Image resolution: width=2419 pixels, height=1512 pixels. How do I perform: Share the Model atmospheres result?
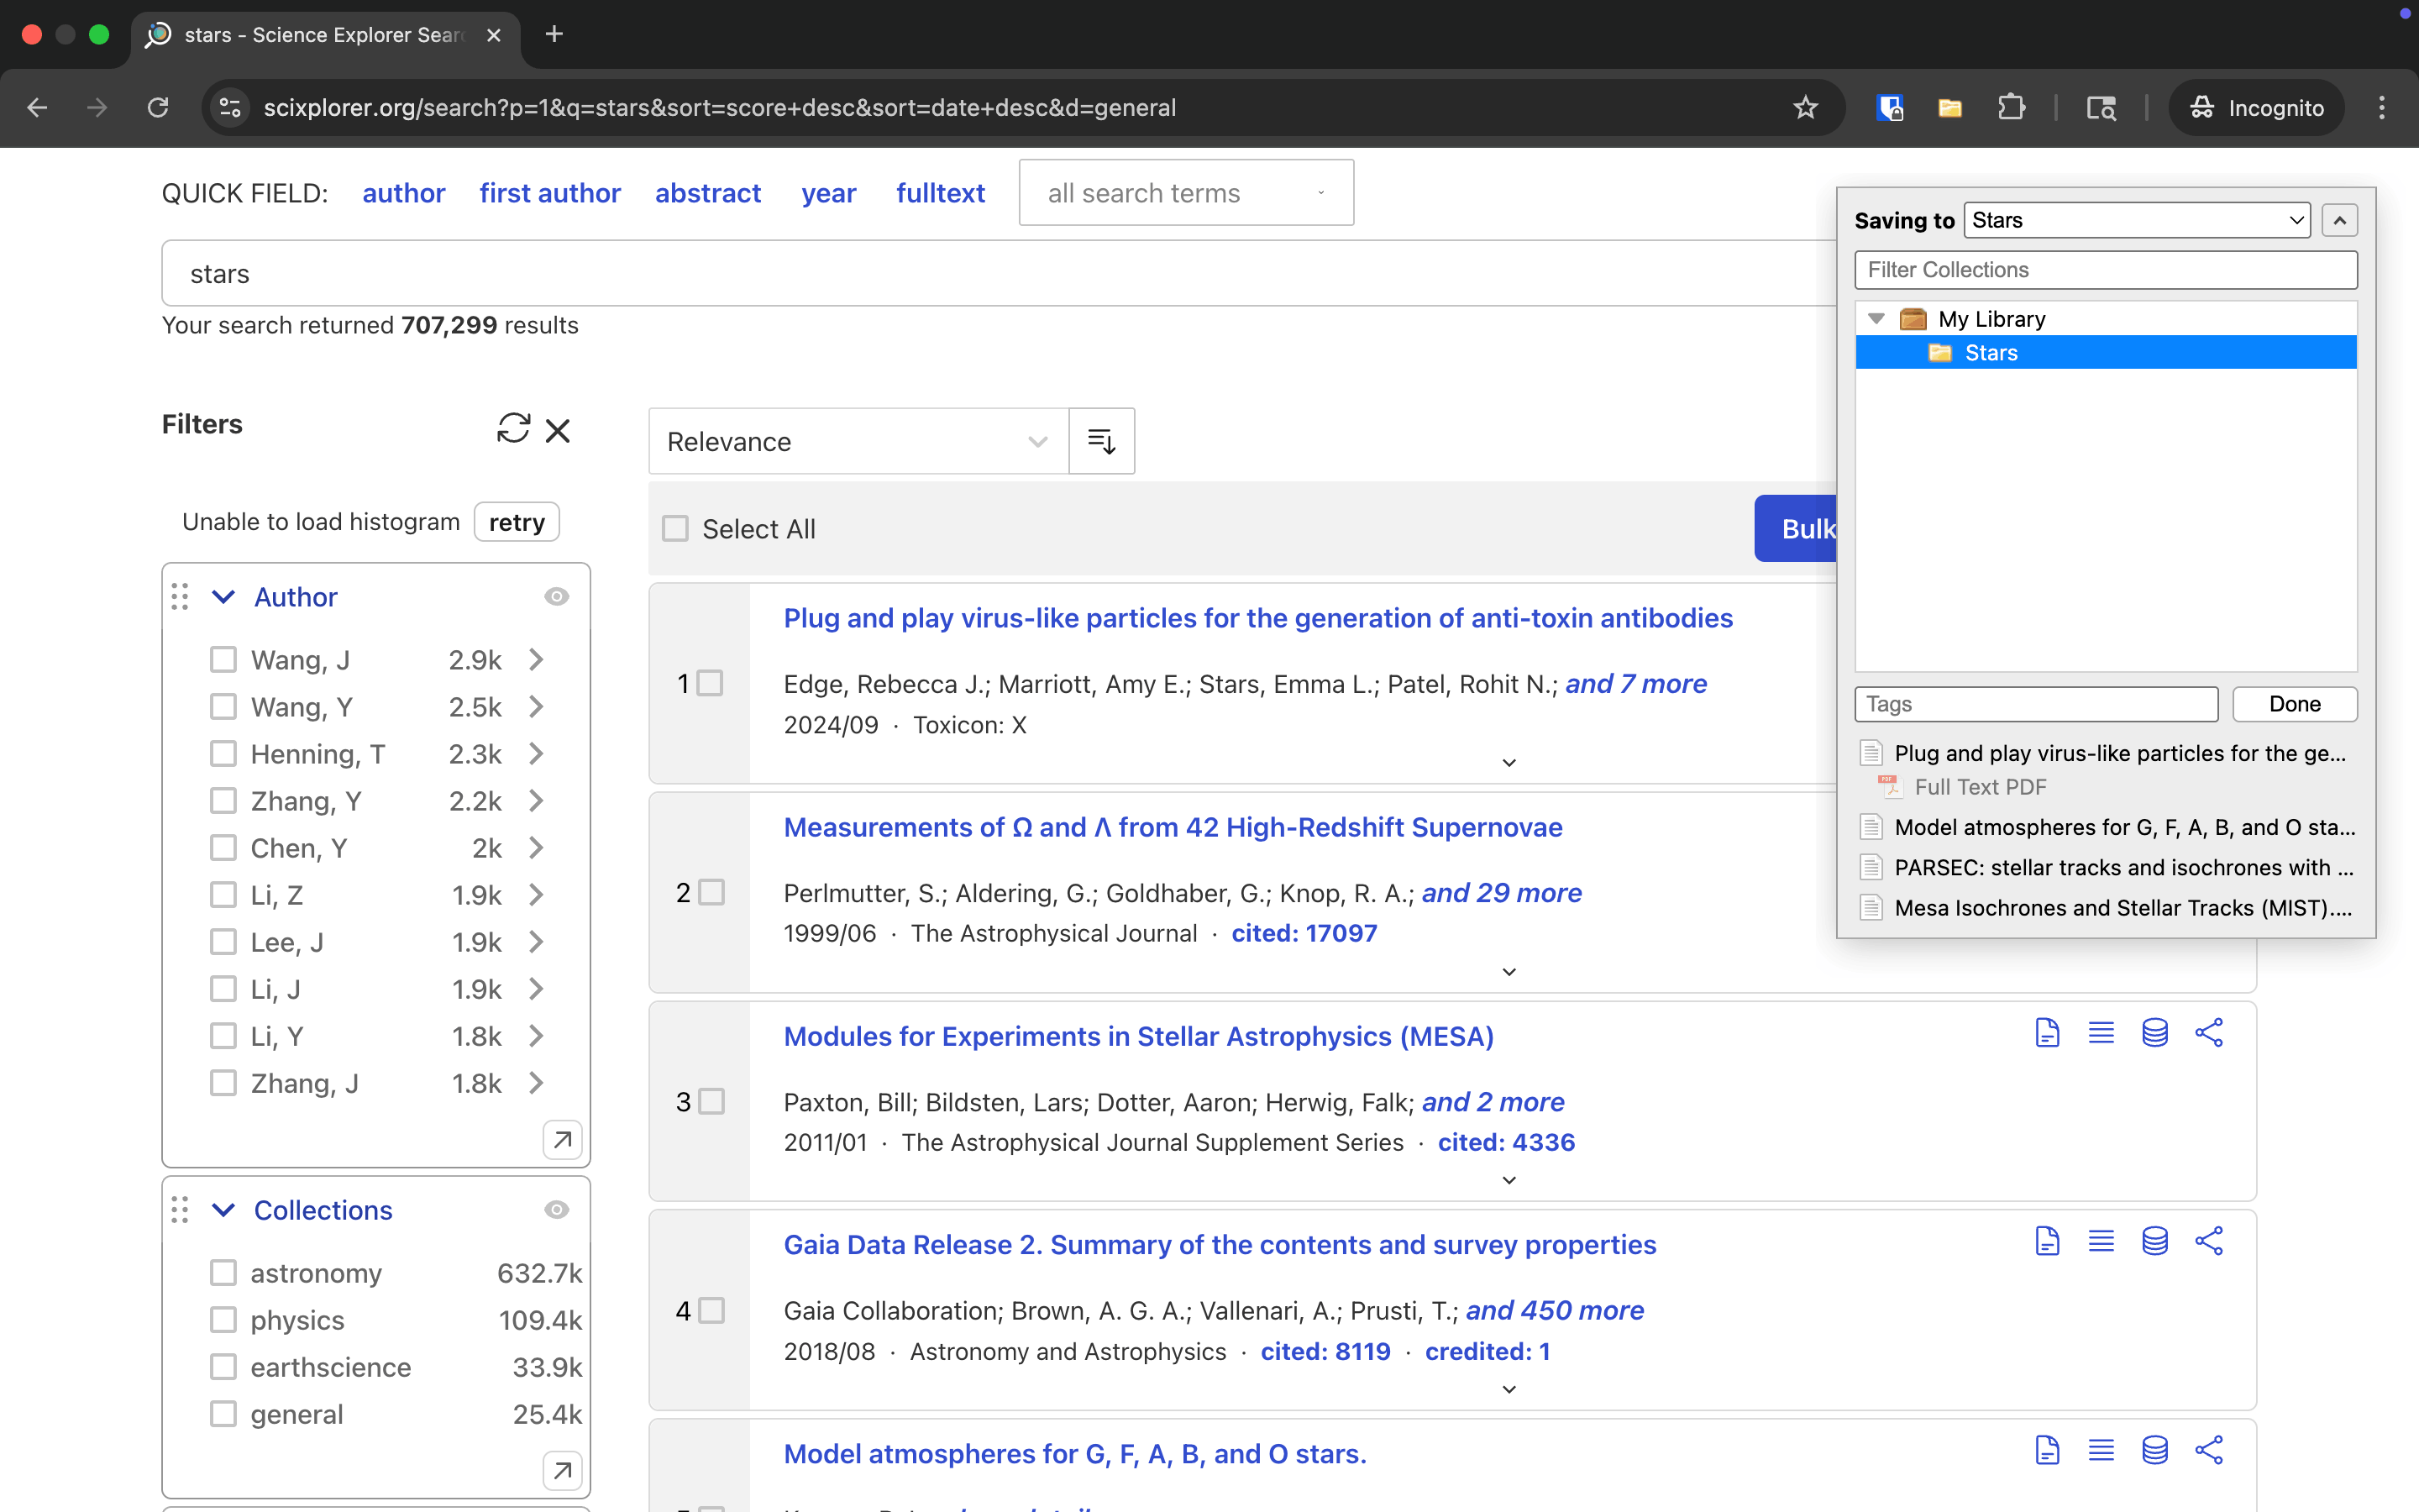[2209, 1450]
